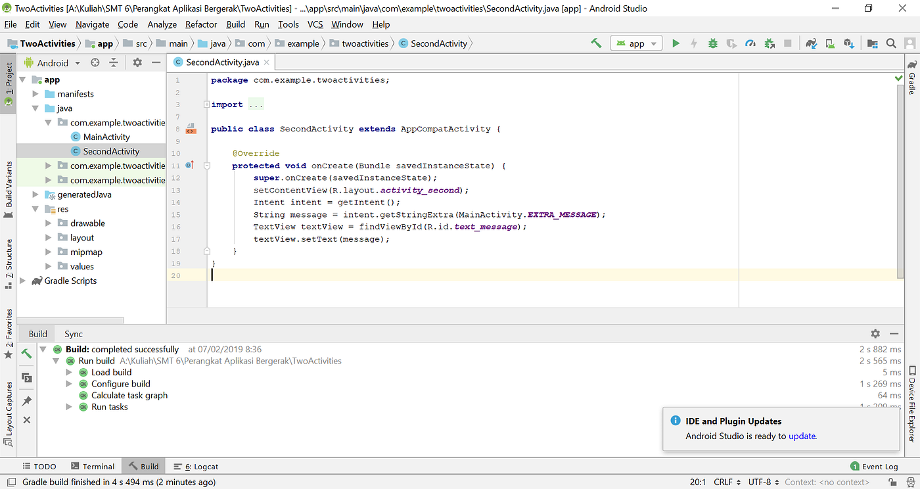Start debugging with the green bug icon
920x489 pixels.
(x=713, y=43)
